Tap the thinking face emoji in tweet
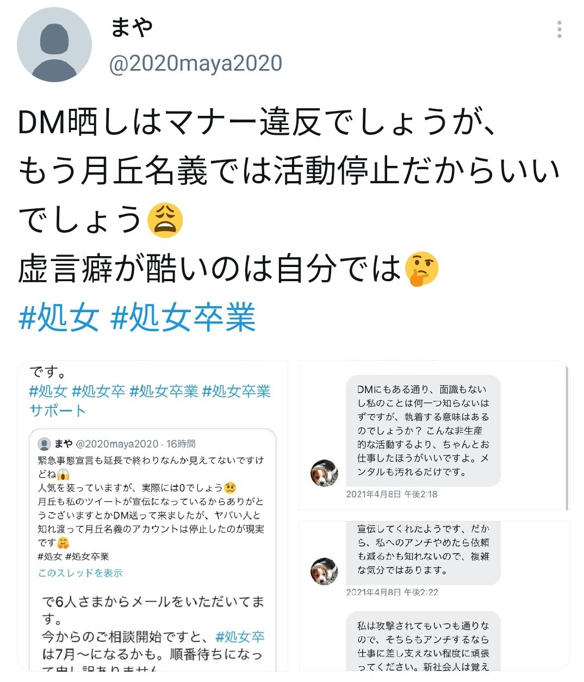Image resolution: width=584 pixels, height=682 pixels. tap(421, 269)
